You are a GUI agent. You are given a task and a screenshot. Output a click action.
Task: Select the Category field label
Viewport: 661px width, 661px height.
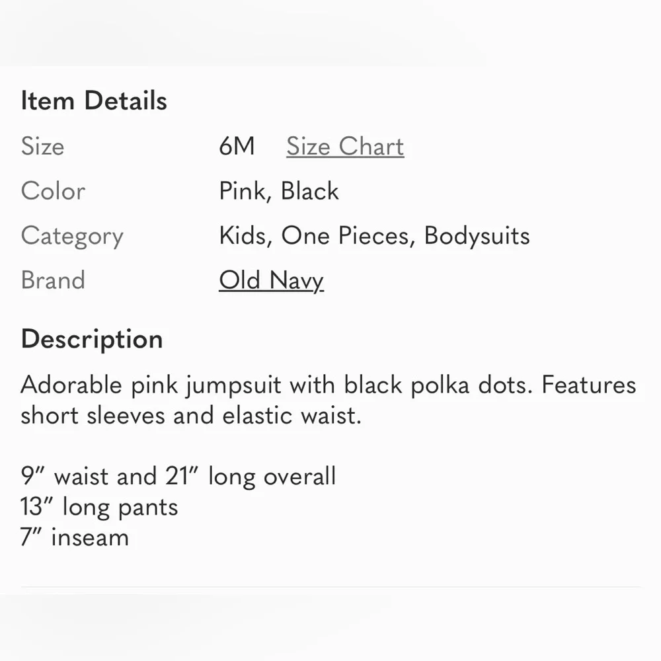pyautogui.click(x=72, y=237)
